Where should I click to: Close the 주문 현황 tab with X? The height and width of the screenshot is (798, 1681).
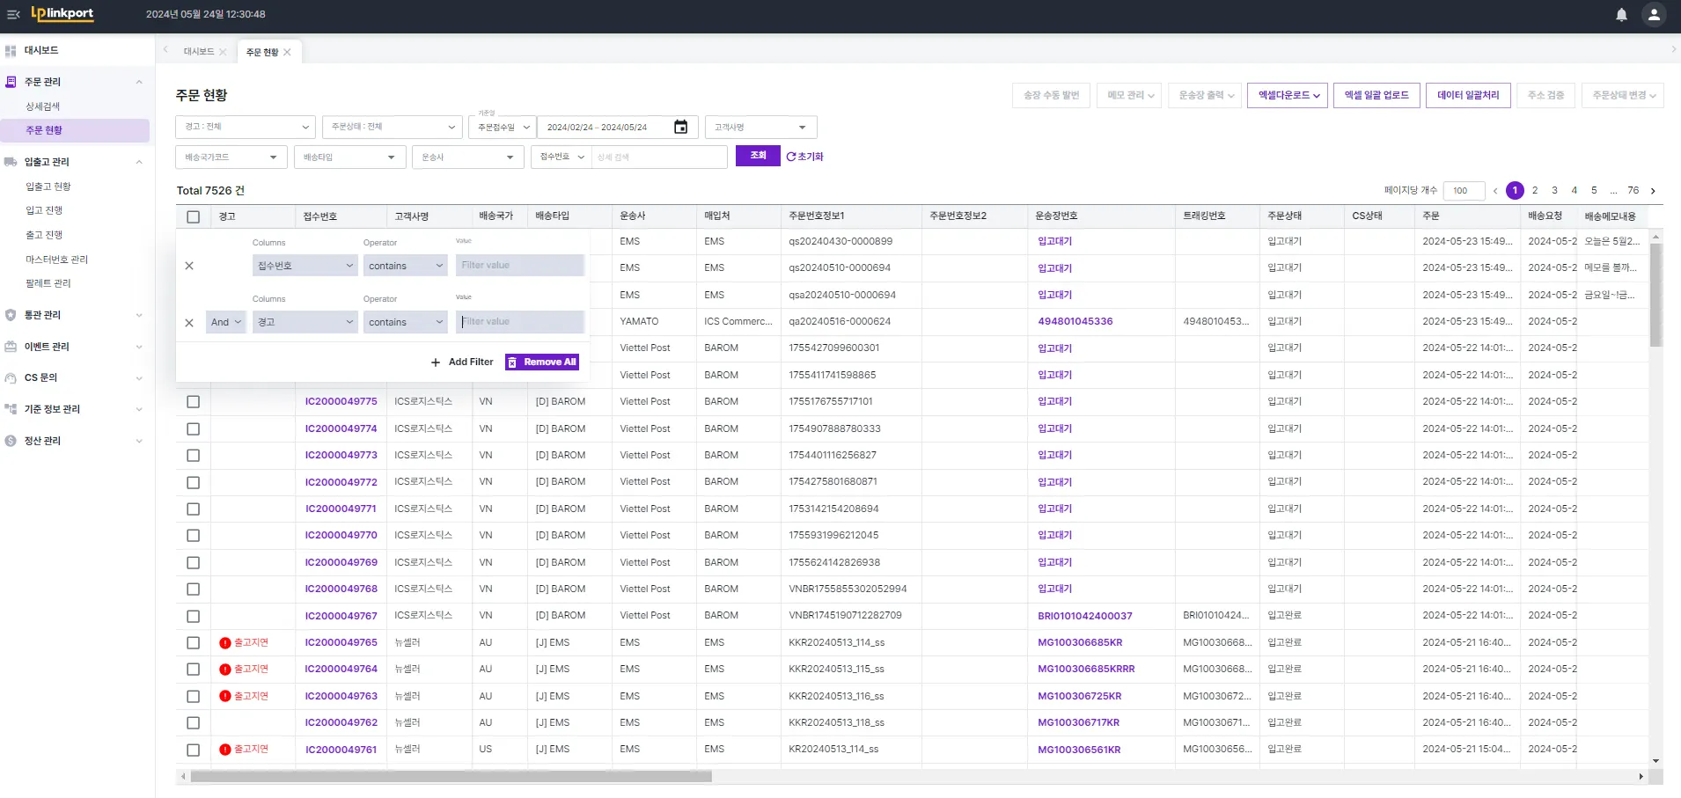[x=287, y=52]
